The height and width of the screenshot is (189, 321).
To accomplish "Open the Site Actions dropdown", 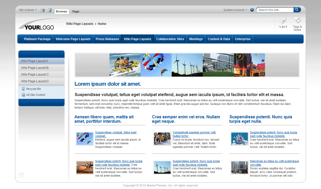I will [27, 10].
